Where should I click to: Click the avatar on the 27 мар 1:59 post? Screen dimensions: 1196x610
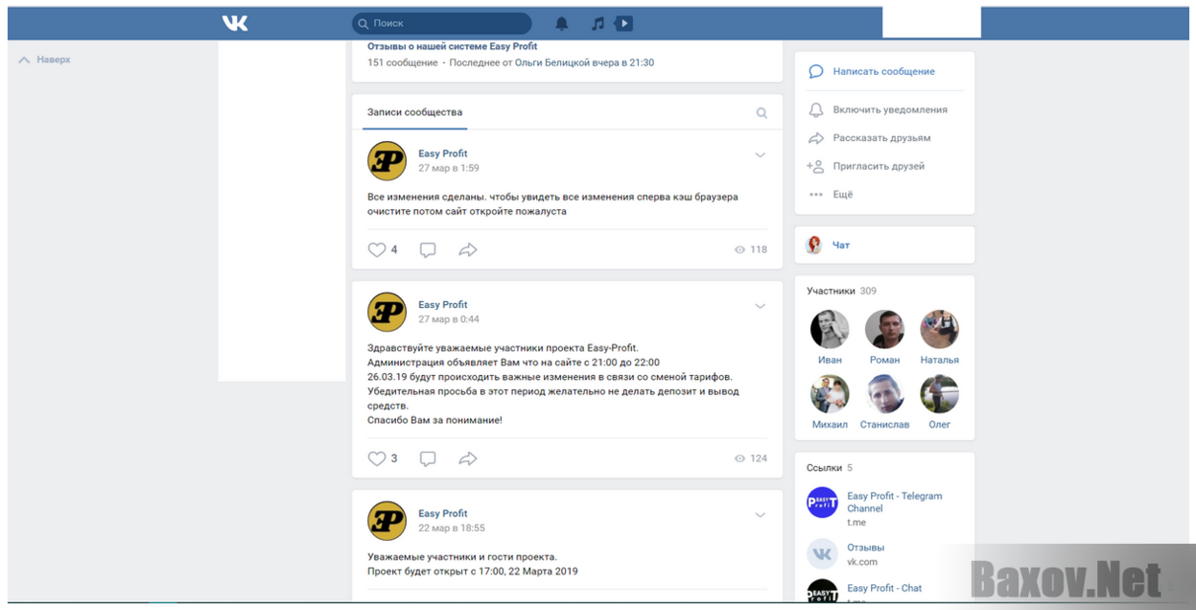(x=387, y=161)
